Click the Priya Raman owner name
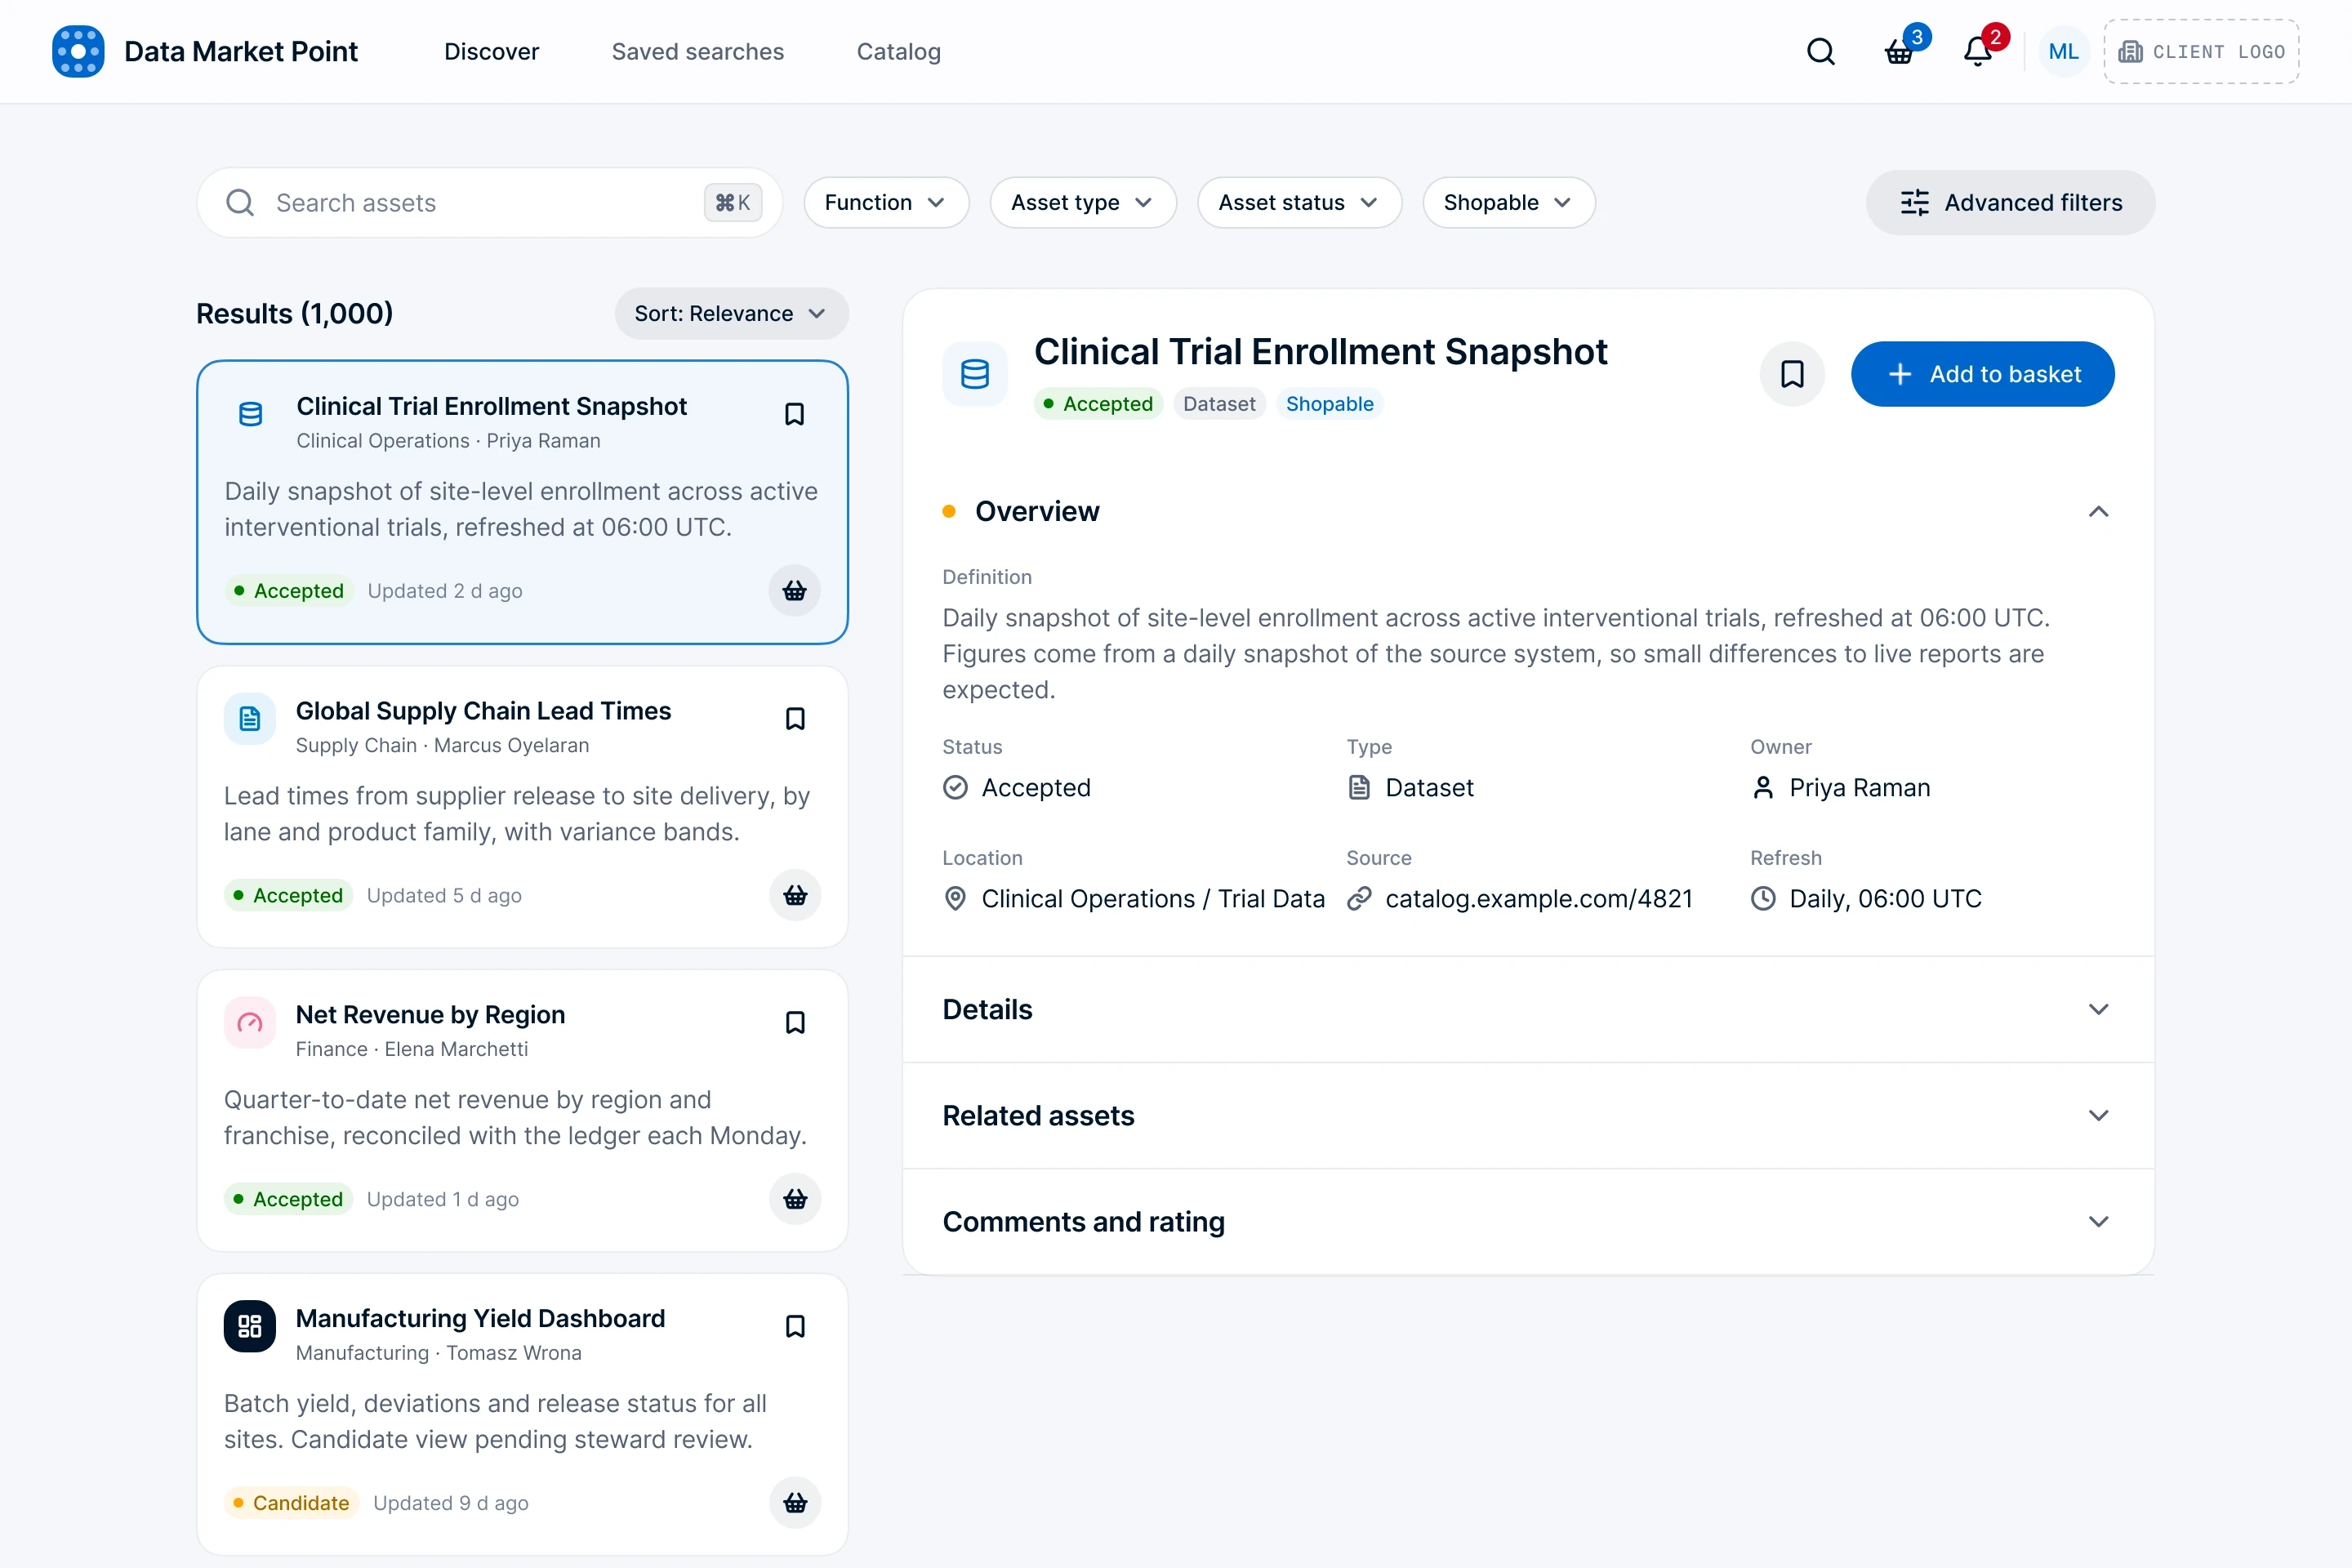2352x1568 pixels. click(1859, 788)
